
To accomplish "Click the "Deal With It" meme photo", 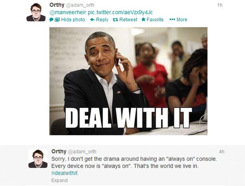I will [x=128, y=81].
